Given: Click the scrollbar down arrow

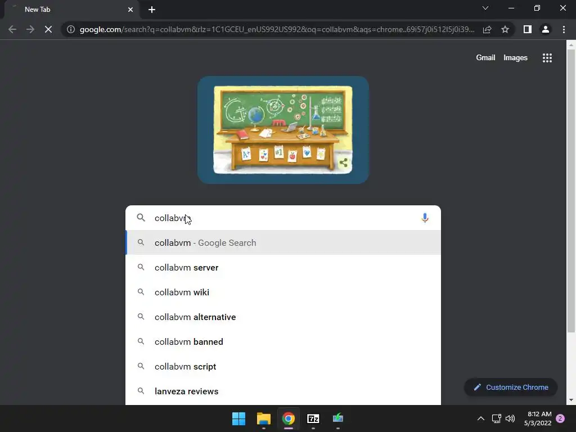Looking at the screenshot, I should click(570, 400).
